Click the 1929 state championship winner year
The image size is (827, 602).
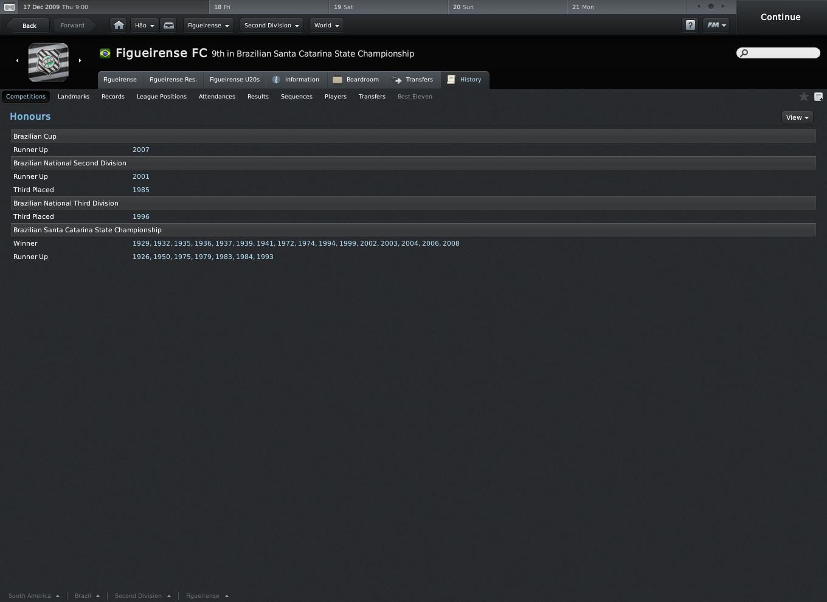coord(141,243)
